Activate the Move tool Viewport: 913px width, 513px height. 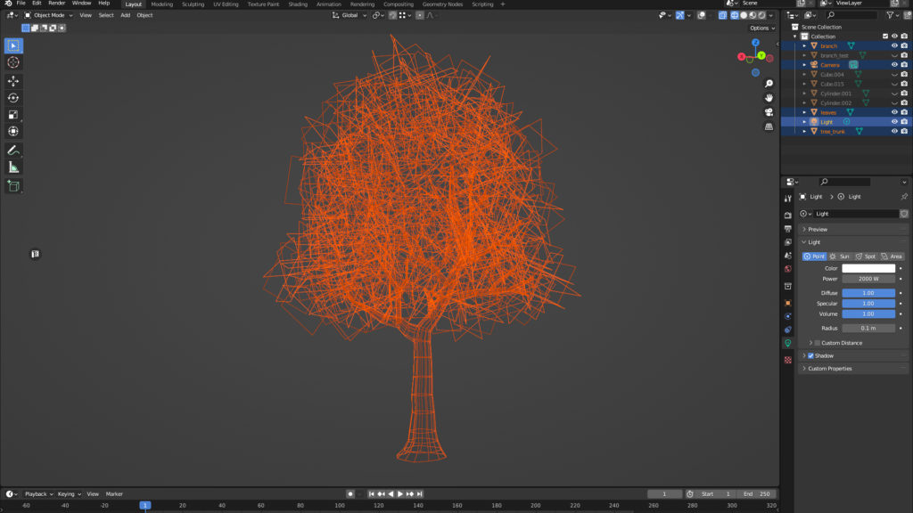point(13,81)
